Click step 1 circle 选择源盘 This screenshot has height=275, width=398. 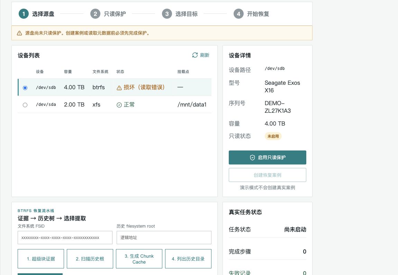(x=24, y=14)
